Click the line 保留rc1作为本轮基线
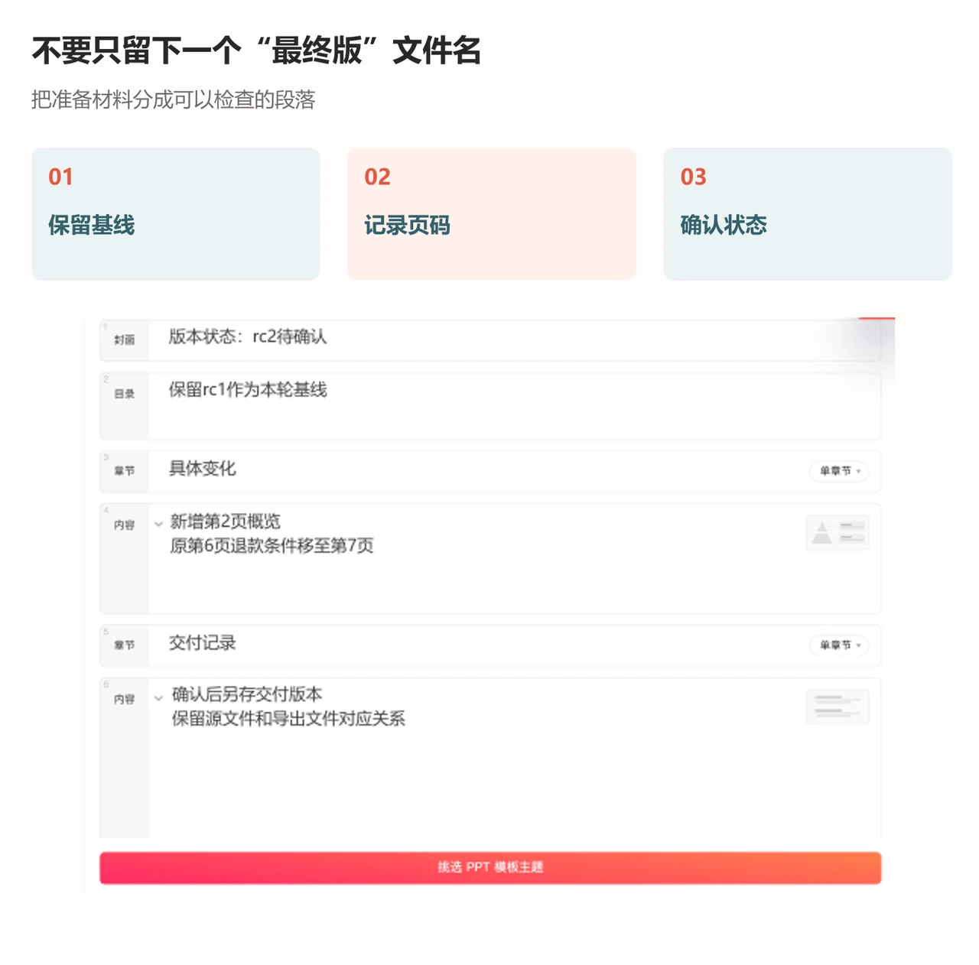The height and width of the screenshot is (965, 979). pyautogui.click(x=248, y=390)
